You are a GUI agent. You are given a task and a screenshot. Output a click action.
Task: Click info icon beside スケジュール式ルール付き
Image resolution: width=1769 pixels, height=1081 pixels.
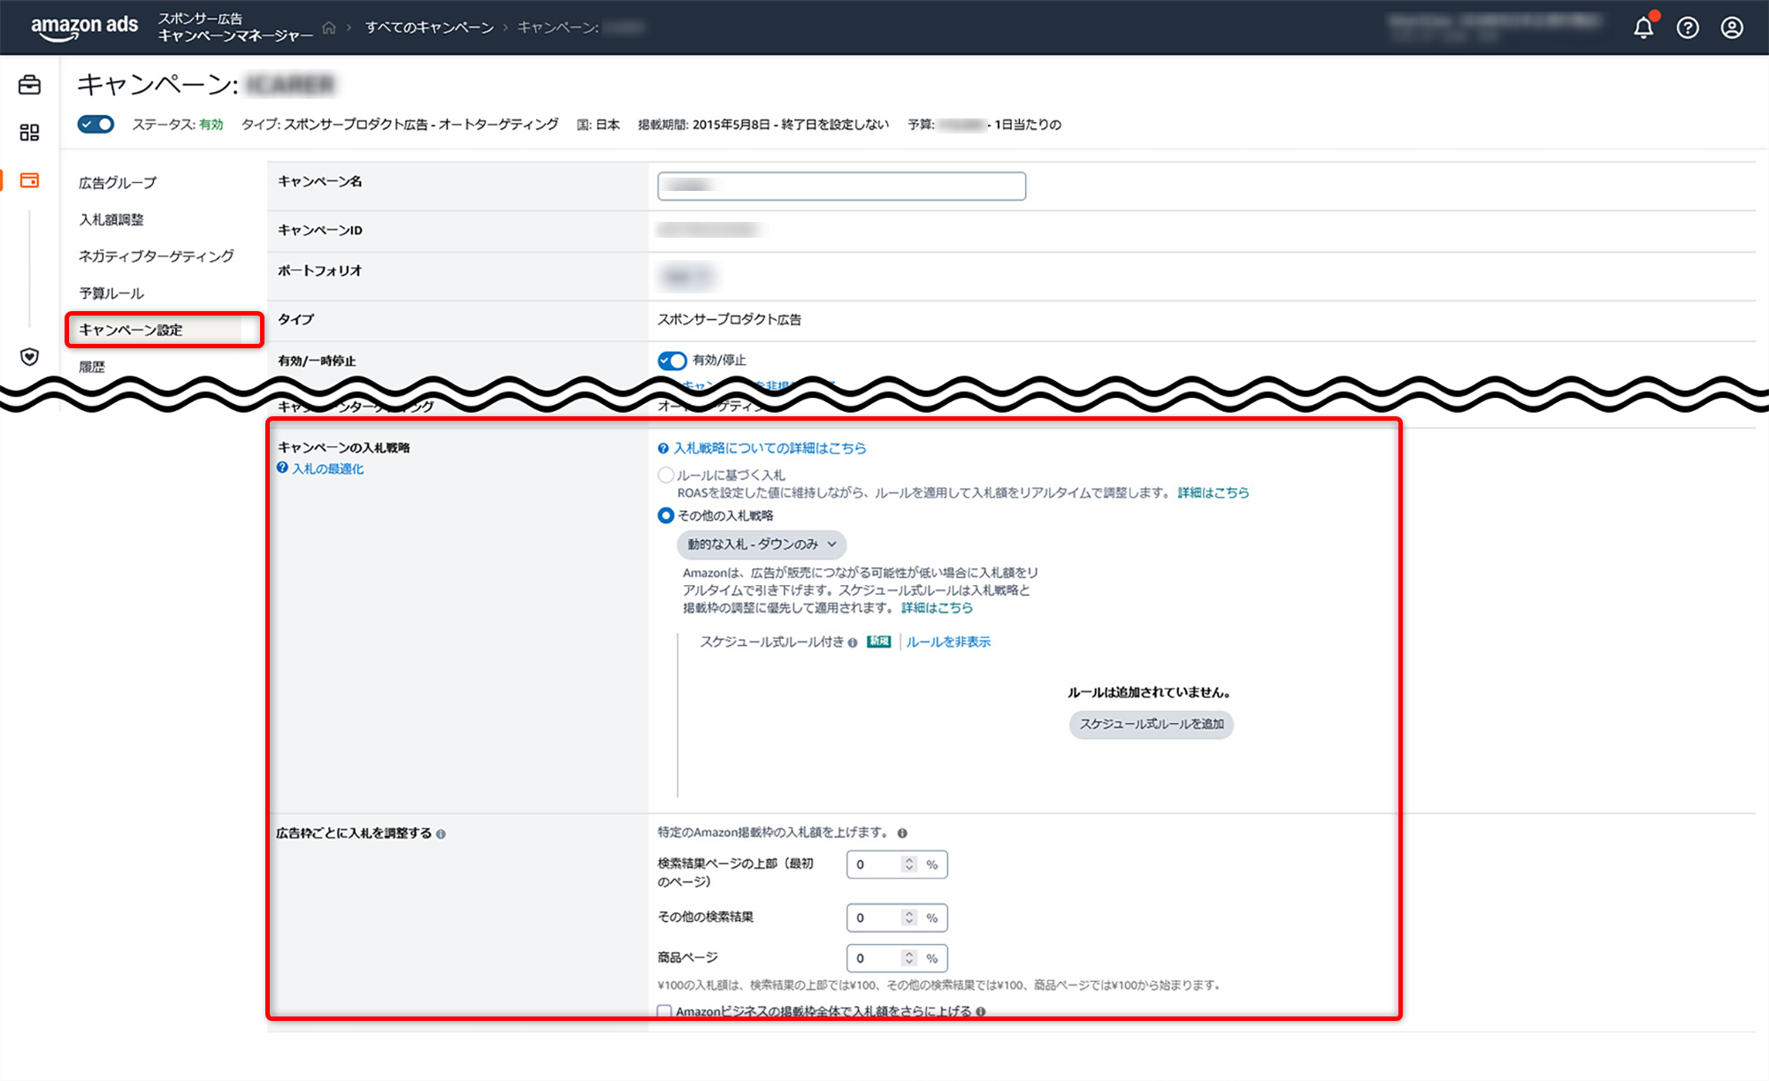click(x=853, y=643)
